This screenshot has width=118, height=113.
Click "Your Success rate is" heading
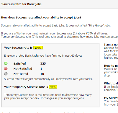coord(18,48)
